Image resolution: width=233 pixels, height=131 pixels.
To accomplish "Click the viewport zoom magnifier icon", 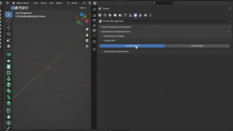I will click(87, 29).
